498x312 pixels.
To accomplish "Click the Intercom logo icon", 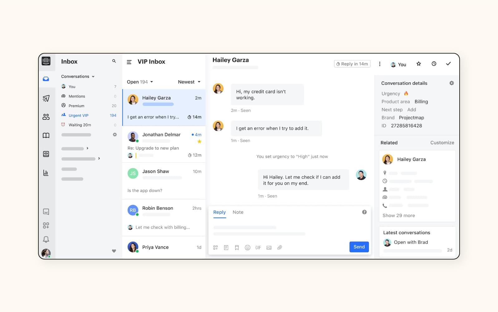I will pyautogui.click(x=46, y=61).
